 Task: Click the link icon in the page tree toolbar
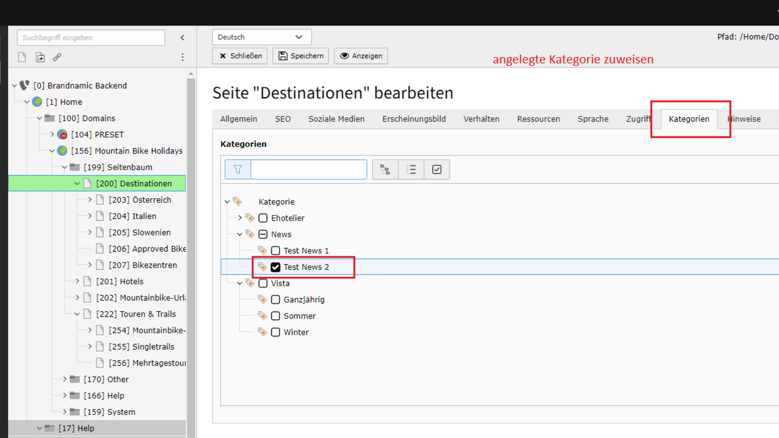[x=57, y=57]
